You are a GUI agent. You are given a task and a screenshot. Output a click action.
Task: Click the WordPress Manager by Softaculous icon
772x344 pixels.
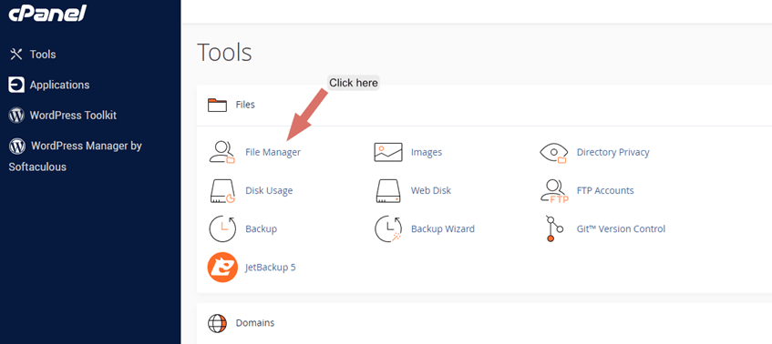pos(17,146)
